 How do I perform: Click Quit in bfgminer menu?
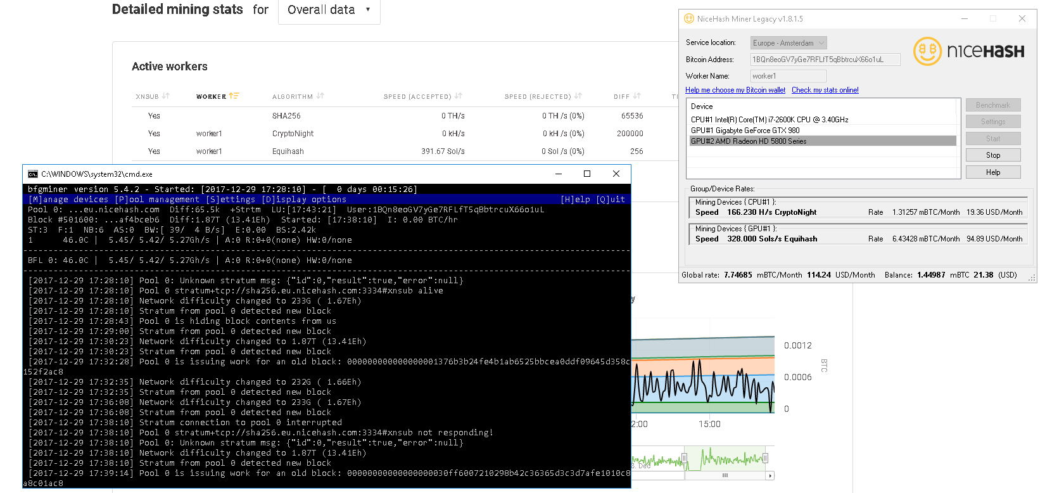[611, 200]
